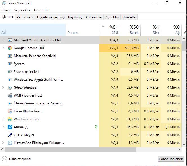Switch to the Başlangıç tab
187x166 pixels.
click(x=75, y=17)
